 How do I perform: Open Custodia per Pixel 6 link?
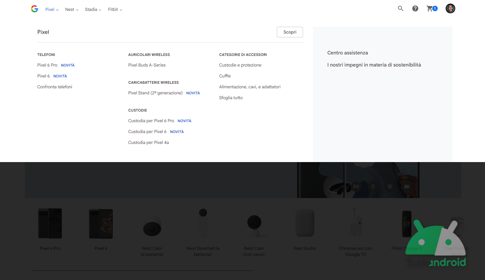[x=147, y=132]
